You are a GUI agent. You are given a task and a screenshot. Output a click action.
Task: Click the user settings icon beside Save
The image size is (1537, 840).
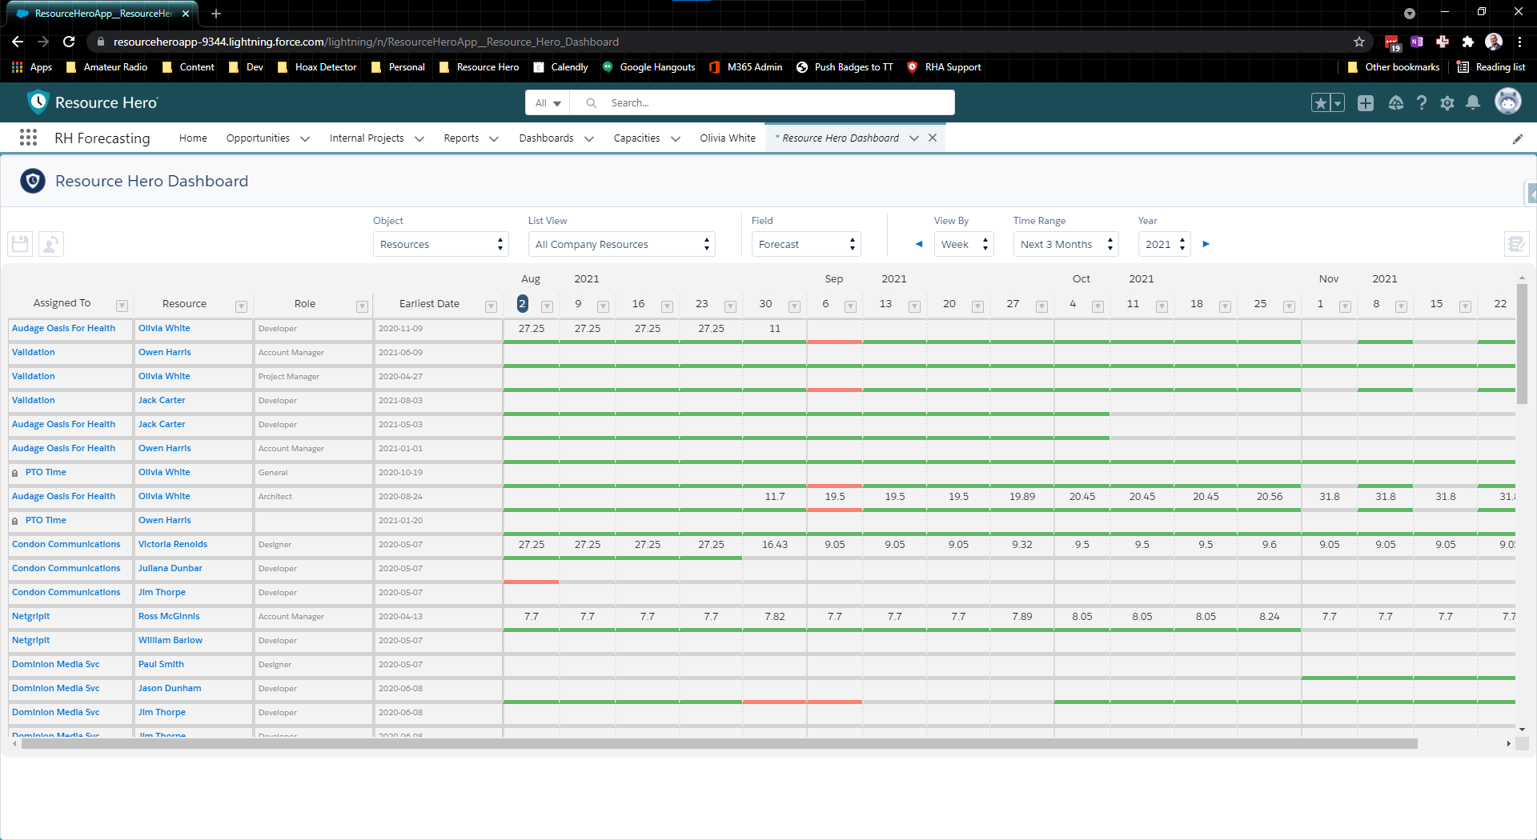pyautogui.click(x=51, y=244)
